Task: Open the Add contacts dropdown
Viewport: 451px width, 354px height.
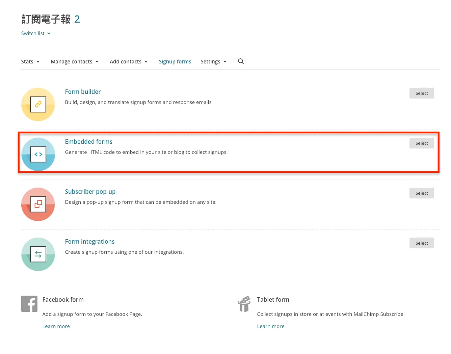Action: 129,61
